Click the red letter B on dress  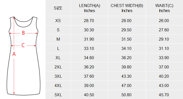(23, 33)
